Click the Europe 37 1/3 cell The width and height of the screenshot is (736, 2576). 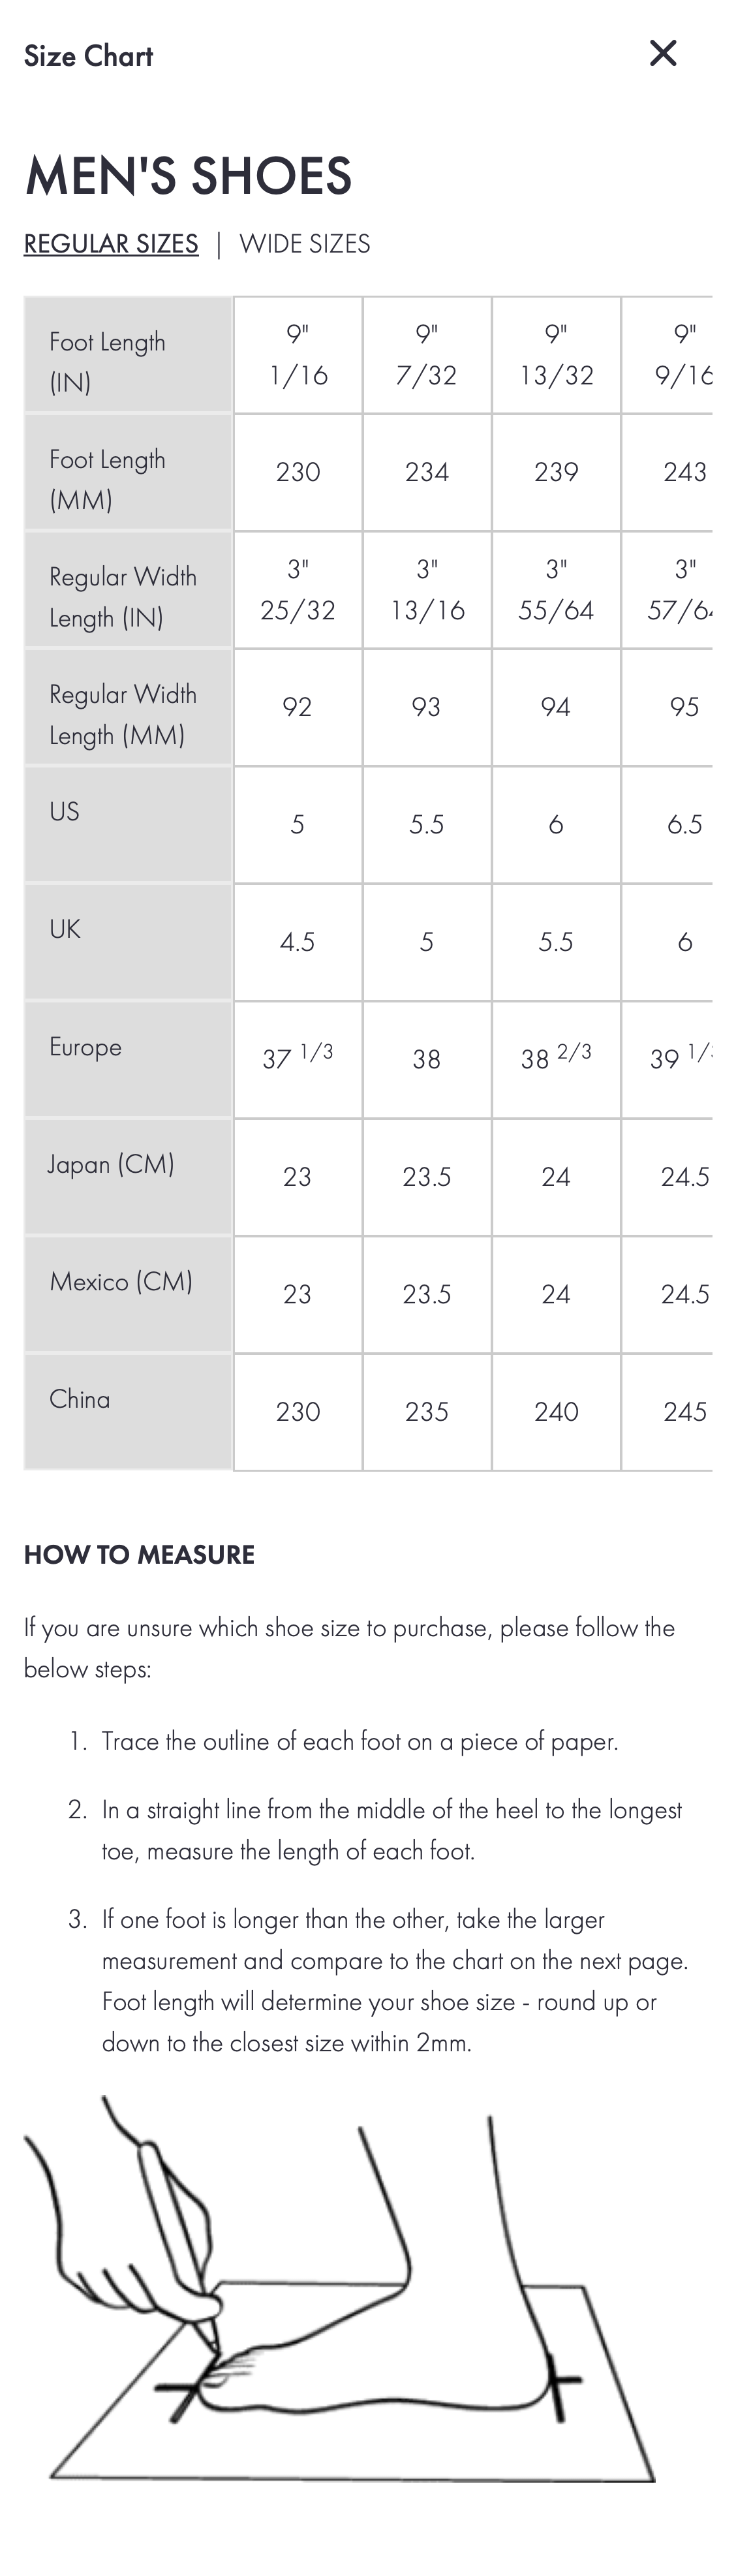click(297, 1059)
